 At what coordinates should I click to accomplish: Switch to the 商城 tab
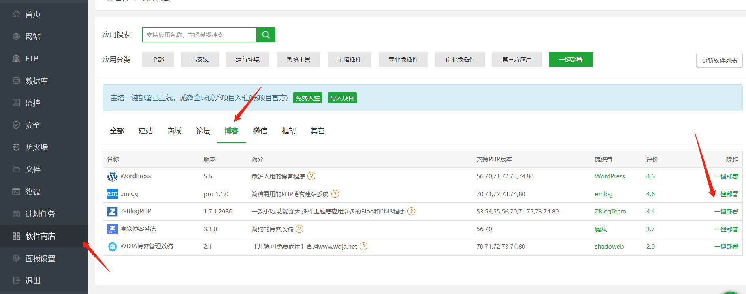pos(174,131)
